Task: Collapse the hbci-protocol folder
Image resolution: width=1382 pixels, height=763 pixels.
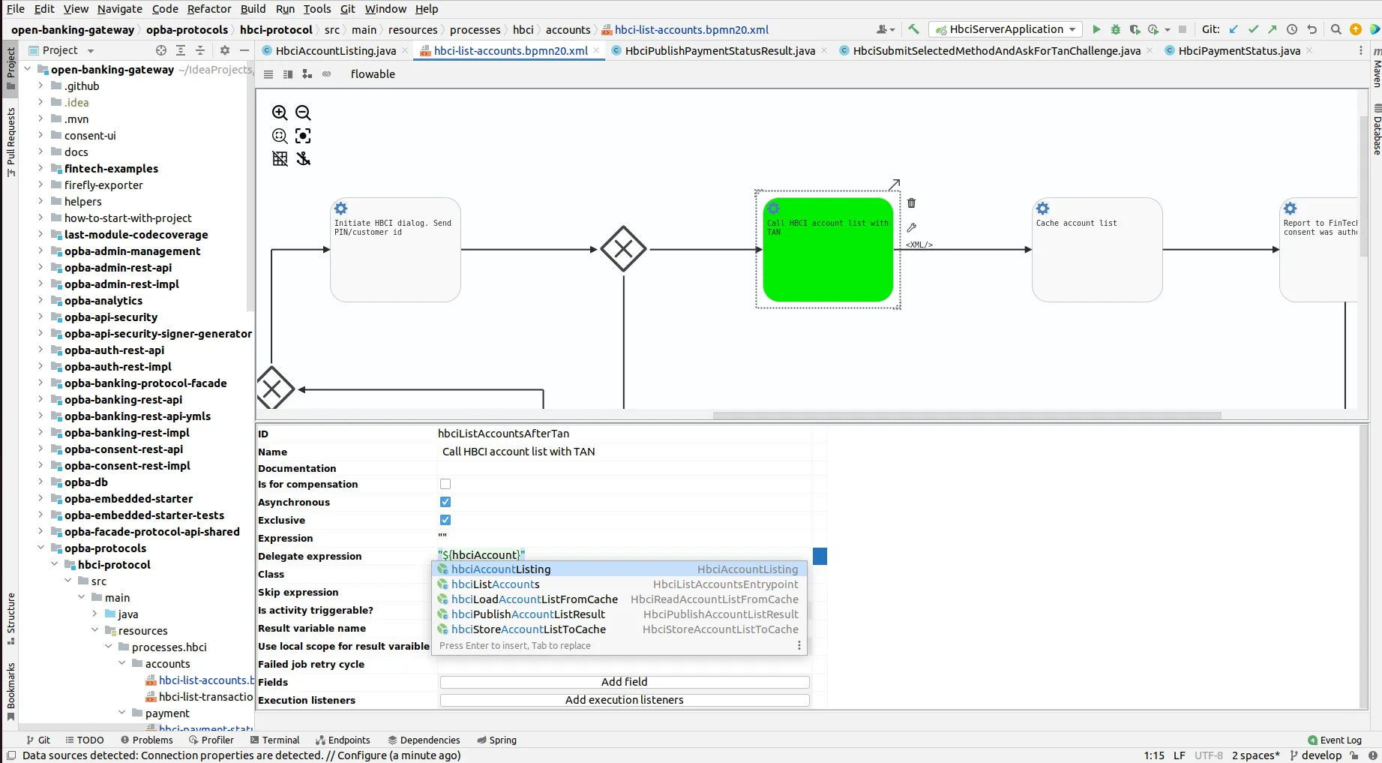Action: coord(54,564)
